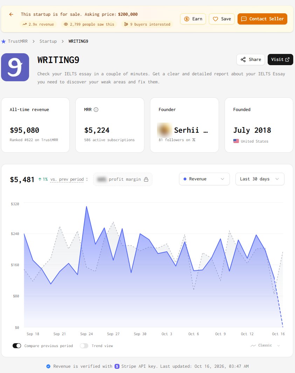The image size is (295, 373).
Task: Click the line chart icon beside Classic
Action: 253,345
